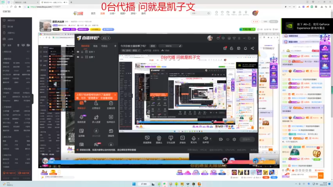Open the layout icon next to bell
Screen dimensions: 333x187
[239, 48]
